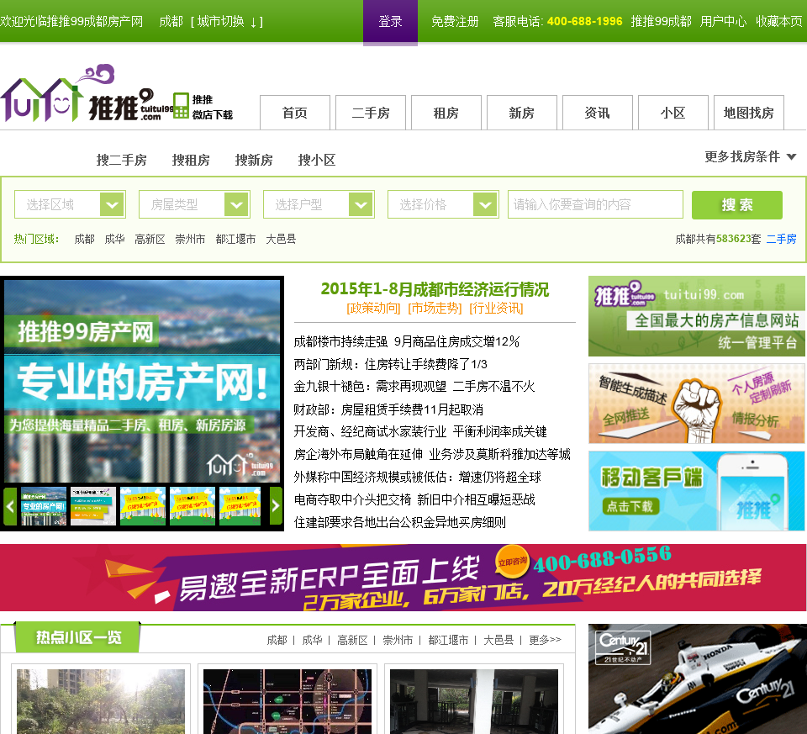Open the garden community photo thumbnail
This screenshot has width=807, height=734.
tap(101, 701)
